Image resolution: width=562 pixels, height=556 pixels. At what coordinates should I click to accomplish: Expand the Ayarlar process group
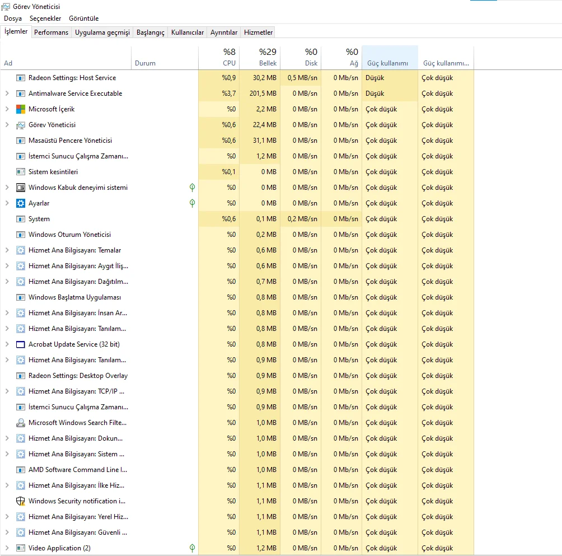tap(7, 203)
